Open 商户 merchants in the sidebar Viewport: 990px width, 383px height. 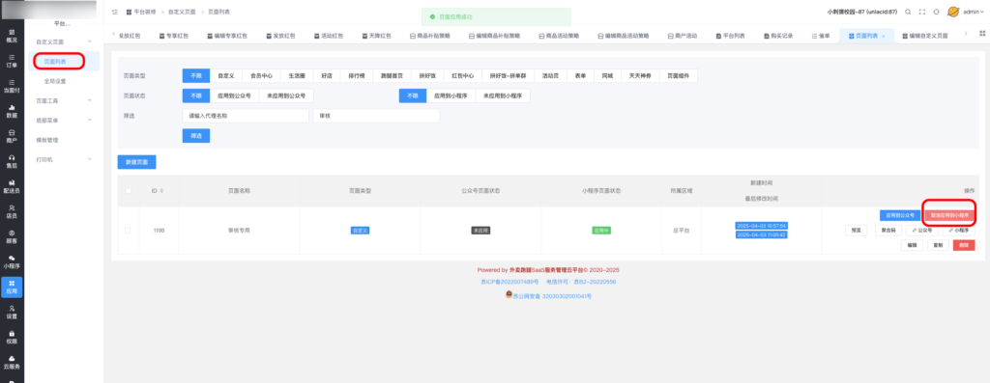pos(12,136)
